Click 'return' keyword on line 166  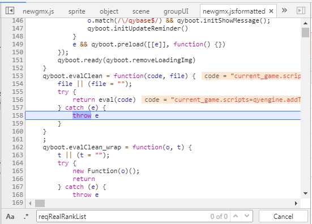84,179
